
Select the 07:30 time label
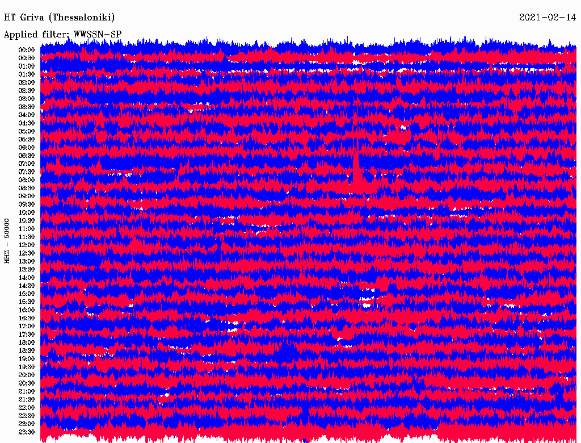(27, 172)
